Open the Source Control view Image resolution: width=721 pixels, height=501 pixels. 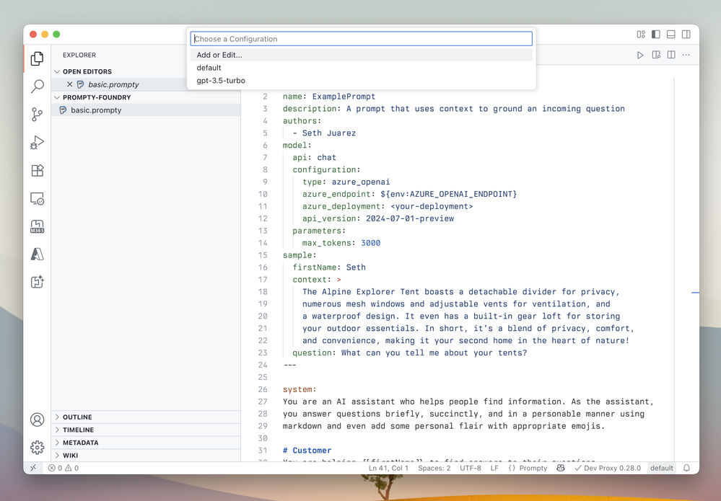tap(38, 115)
